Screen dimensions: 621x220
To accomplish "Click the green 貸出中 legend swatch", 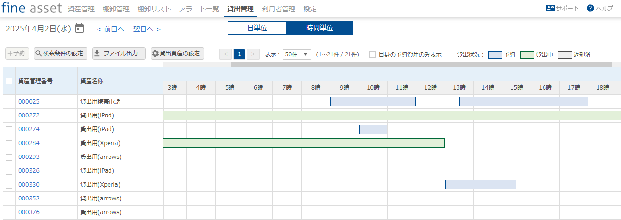I will point(527,54).
